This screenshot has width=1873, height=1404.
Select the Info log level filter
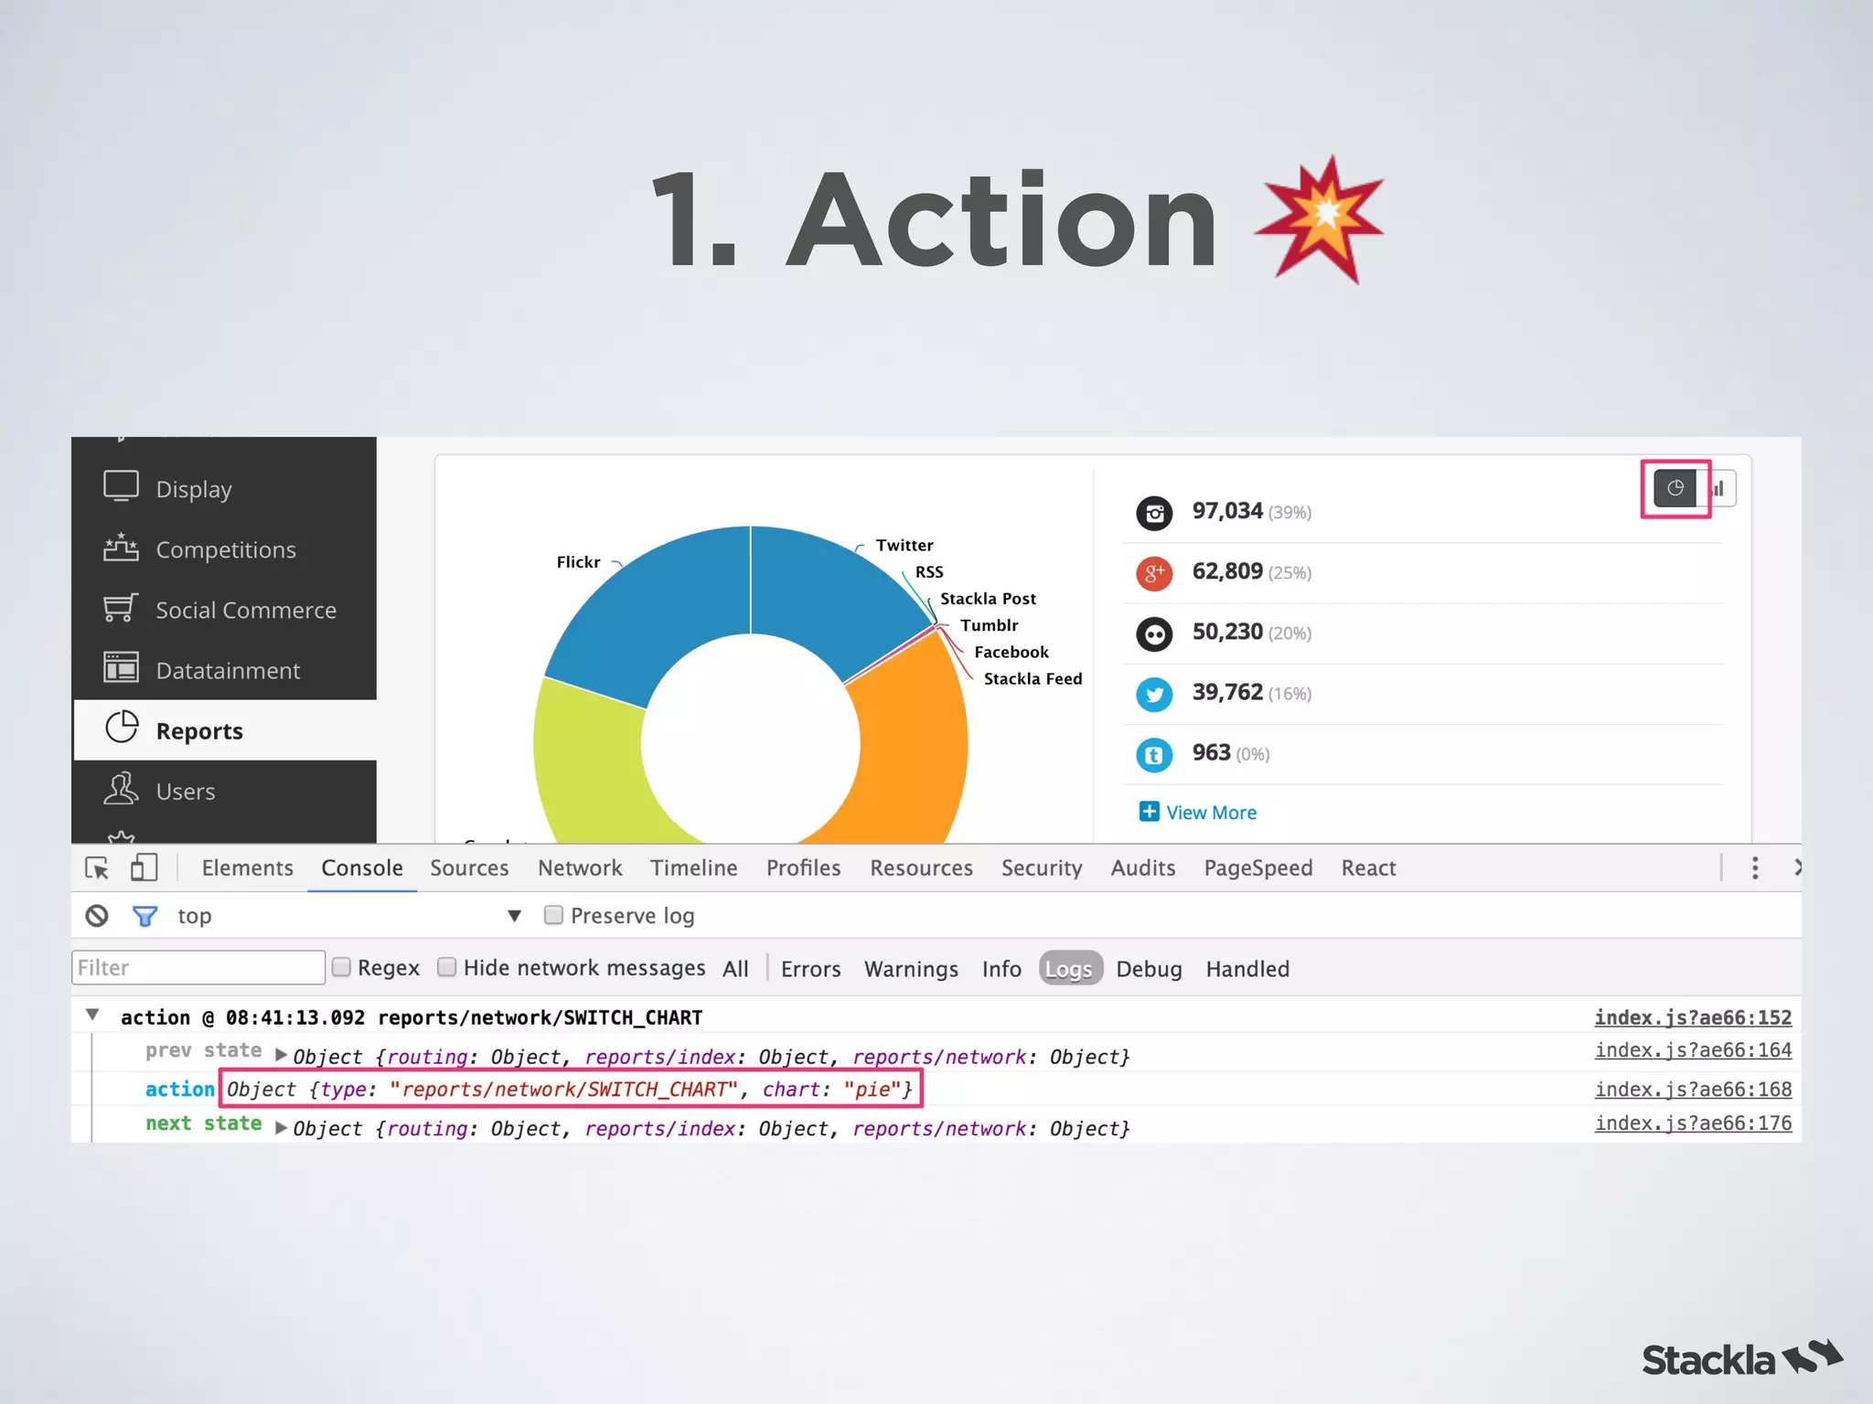[1001, 969]
